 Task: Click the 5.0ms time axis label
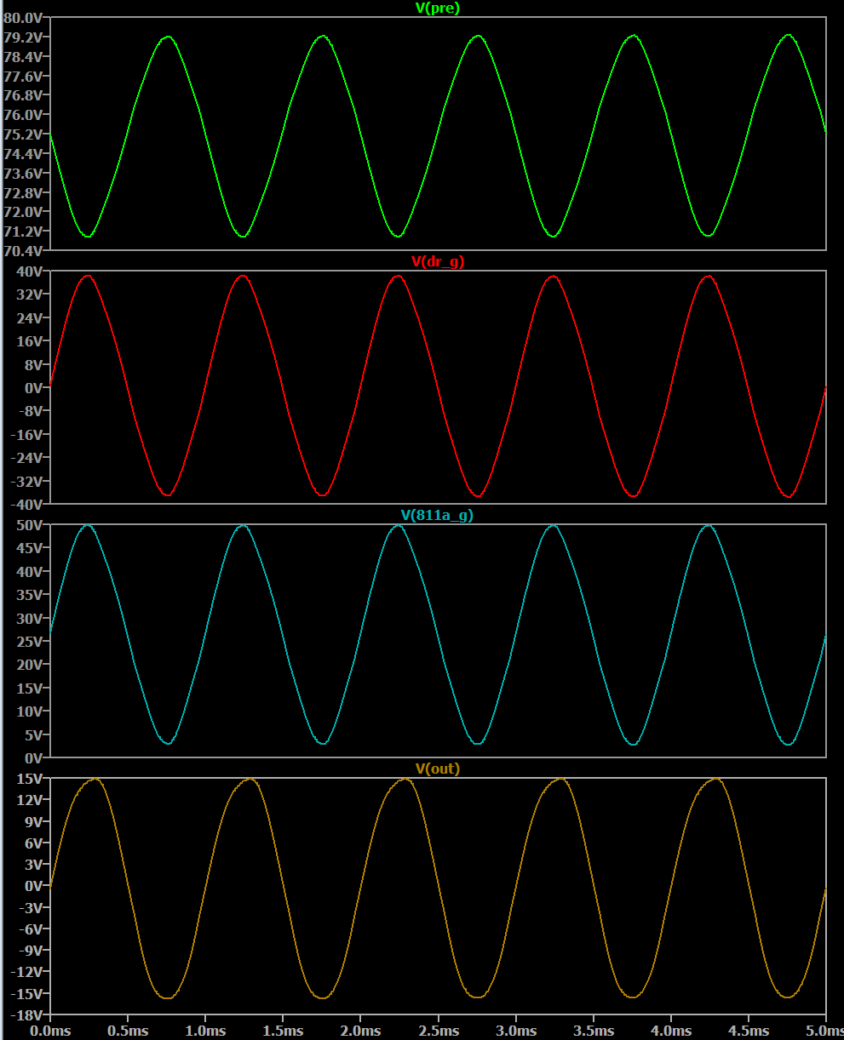823,1031
